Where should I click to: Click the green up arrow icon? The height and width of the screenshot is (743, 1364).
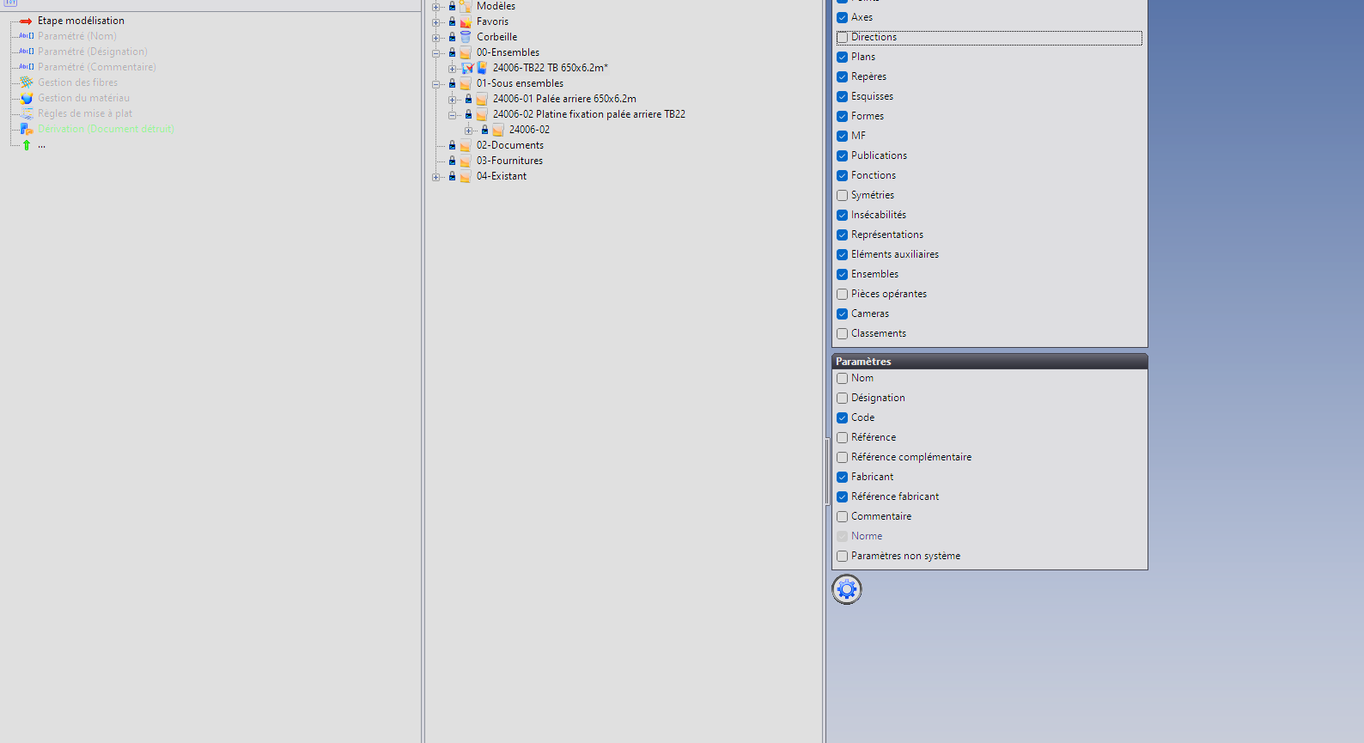click(x=27, y=145)
